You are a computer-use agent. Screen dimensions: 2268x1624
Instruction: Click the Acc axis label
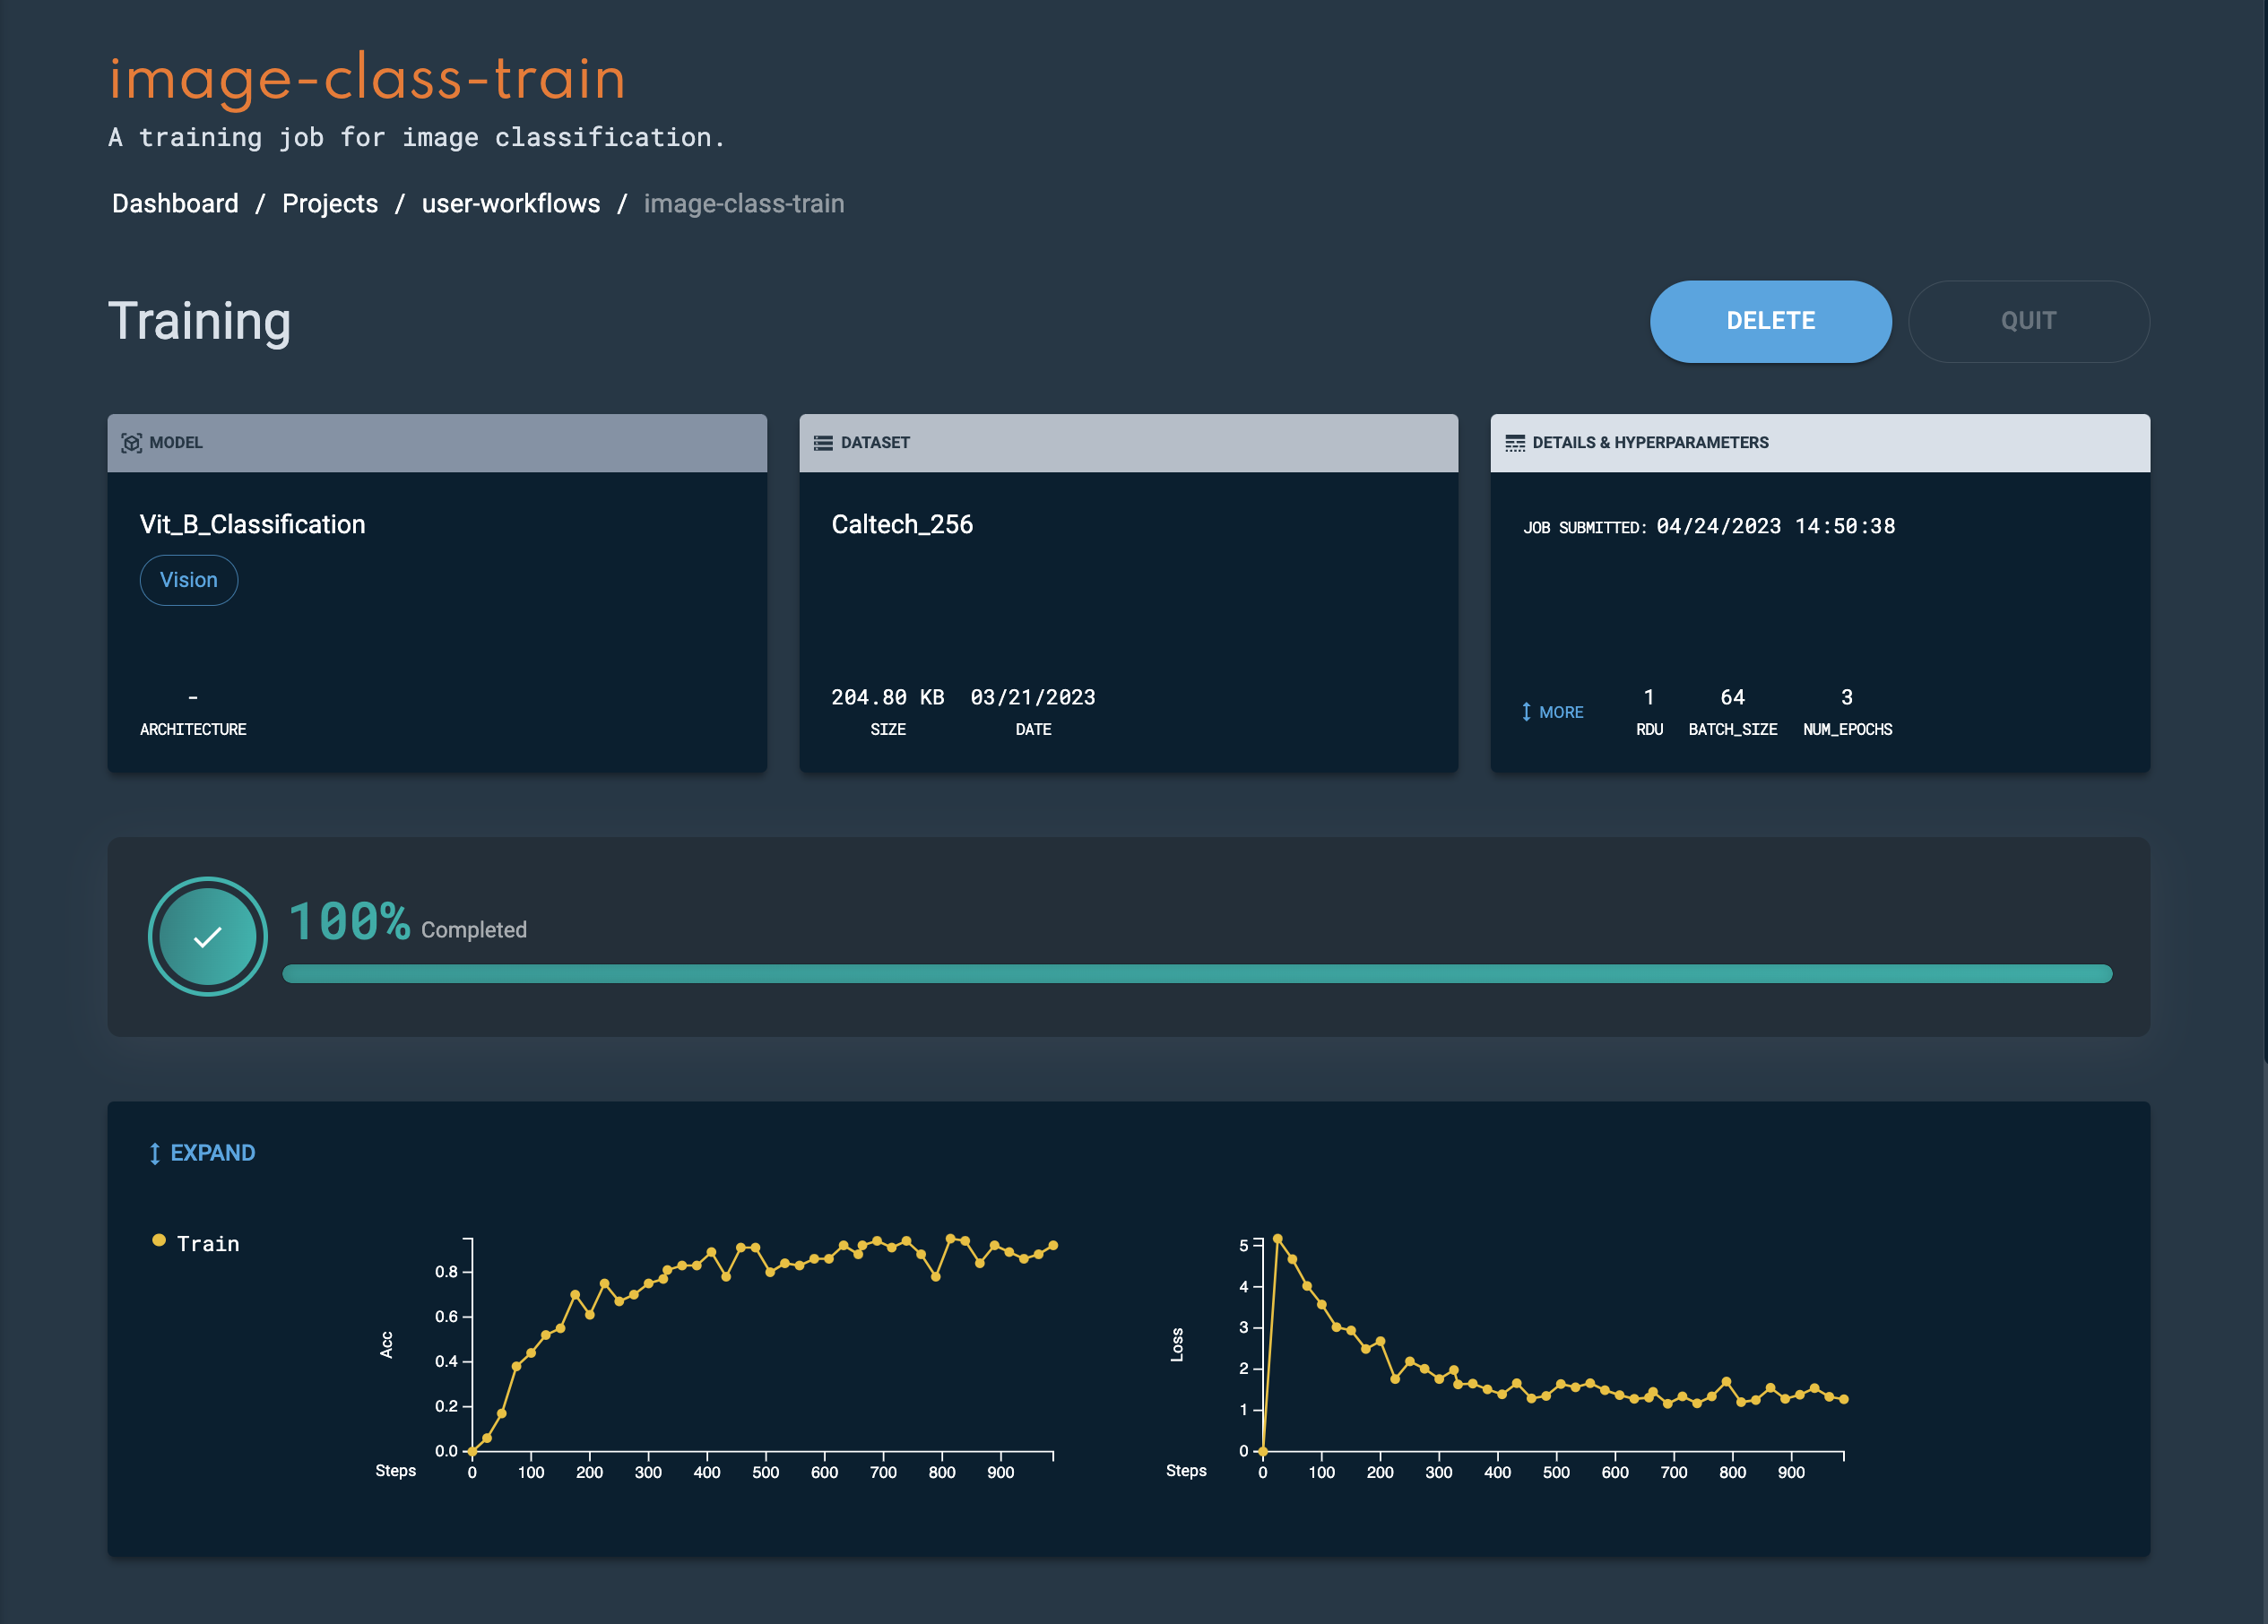[x=386, y=1345]
